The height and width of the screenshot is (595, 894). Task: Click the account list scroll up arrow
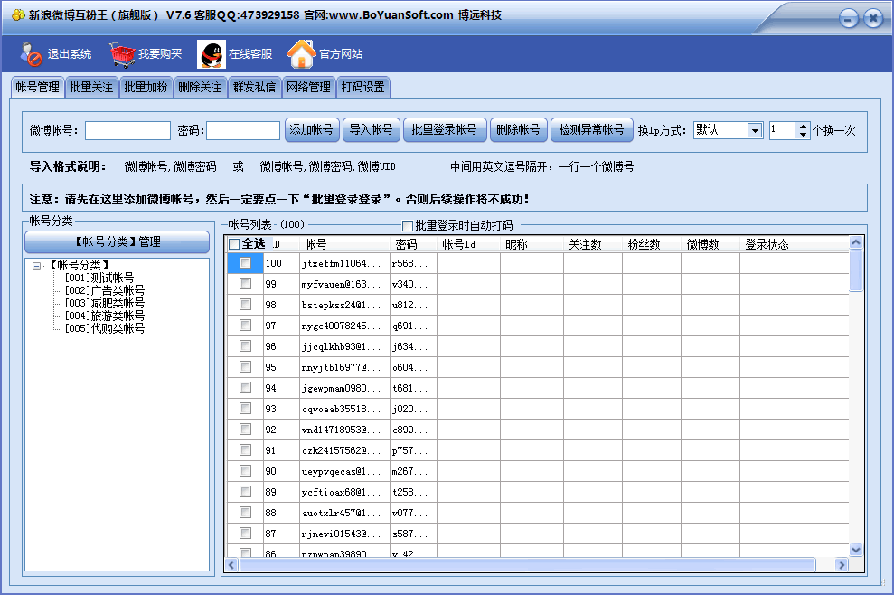click(x=856, y=242)
